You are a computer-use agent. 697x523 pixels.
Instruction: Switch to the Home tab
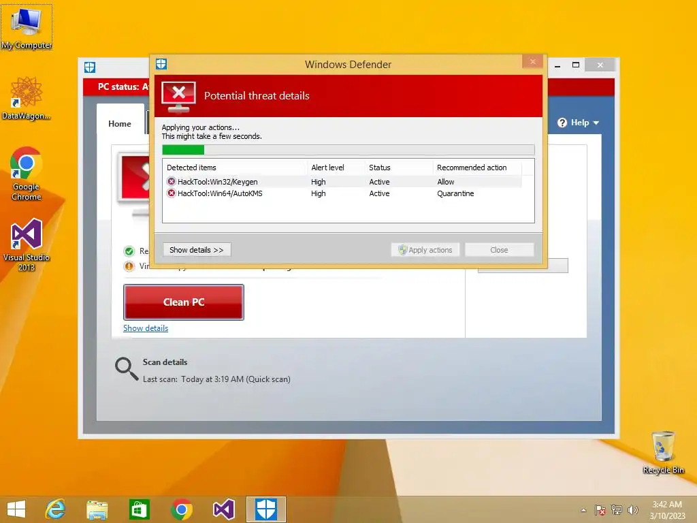tap(120, 123)
